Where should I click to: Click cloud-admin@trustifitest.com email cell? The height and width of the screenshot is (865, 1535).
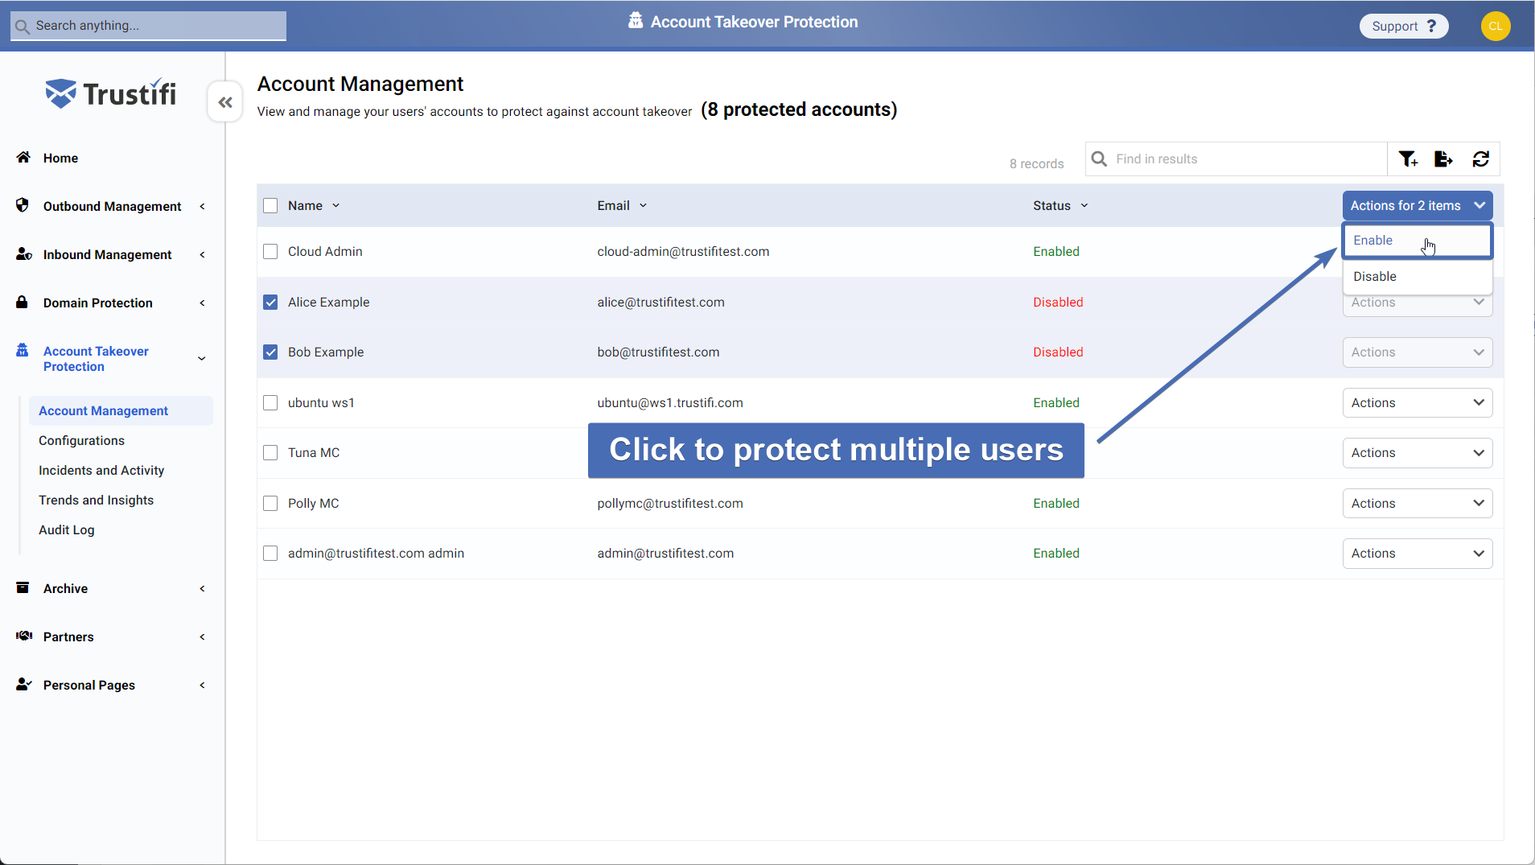(x=683, y=251)
